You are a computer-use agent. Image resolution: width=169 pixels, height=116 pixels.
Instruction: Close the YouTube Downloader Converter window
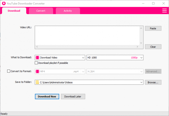click(163, 3)
